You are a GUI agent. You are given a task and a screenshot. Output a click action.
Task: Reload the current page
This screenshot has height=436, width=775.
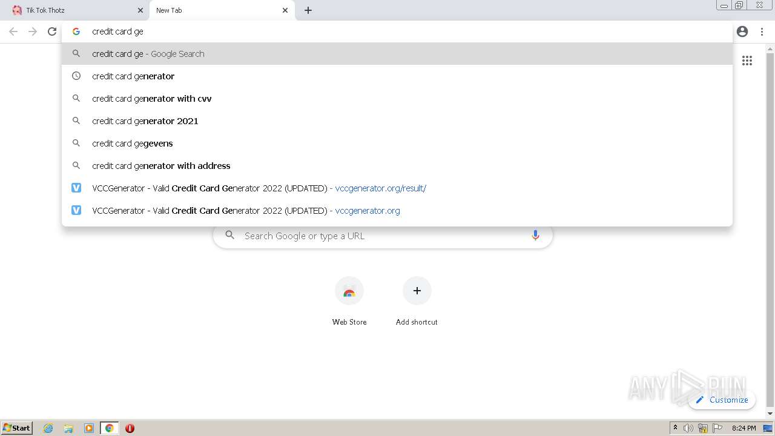(x=52, y=31)
